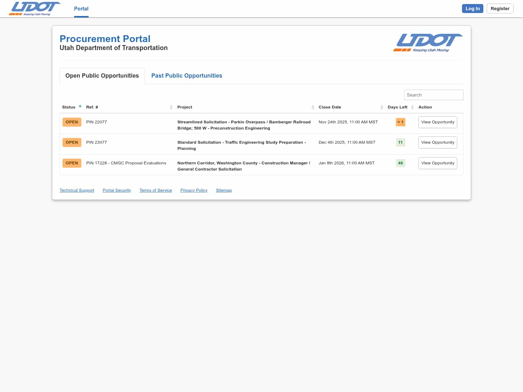Image resolution: width=523 pixels, height=392 pixels.
Task: Click 'Dec 4th 2025, 11:00 AM MST' date
Action: point(347,142)
